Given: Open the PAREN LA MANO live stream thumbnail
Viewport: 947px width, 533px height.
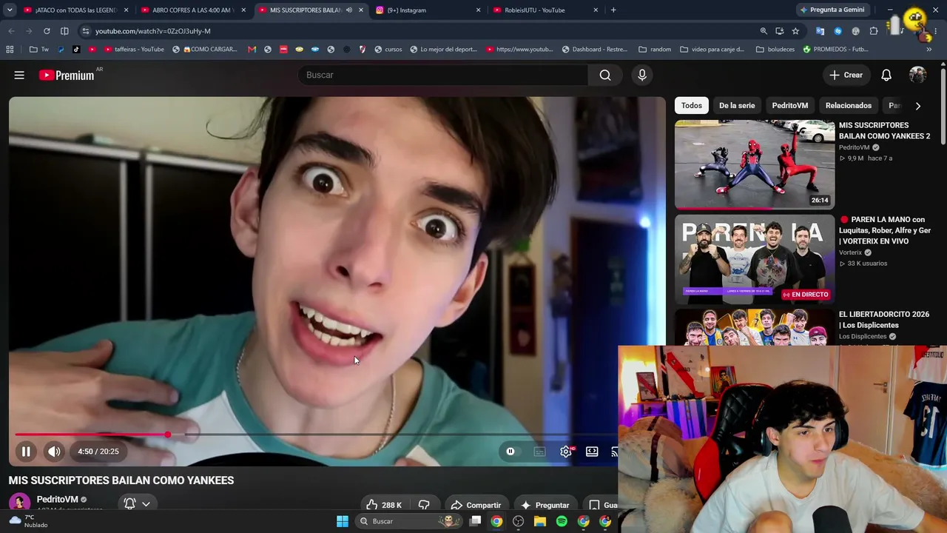Looking at the screenshot, I should (755, 259).
